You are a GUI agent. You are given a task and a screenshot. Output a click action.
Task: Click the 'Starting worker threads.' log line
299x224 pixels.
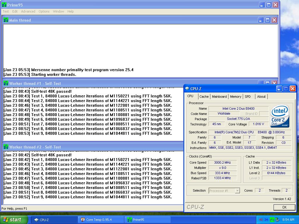(54, 74)
